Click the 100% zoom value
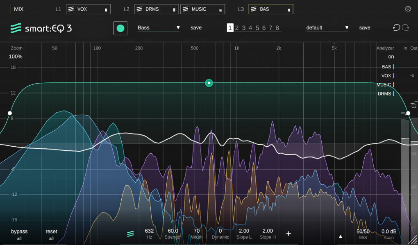 coord(16,57)
